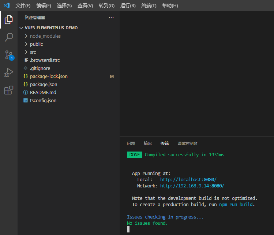This screenshot has height=235, width=274.
Task: Click the terminal cursor block
Action: click(x=128, y=229)
